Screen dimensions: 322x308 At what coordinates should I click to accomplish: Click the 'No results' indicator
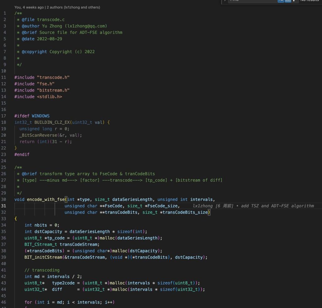[x=310, y=1]
